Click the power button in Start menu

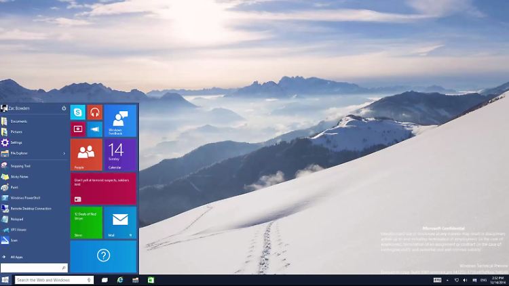[64, 108]
